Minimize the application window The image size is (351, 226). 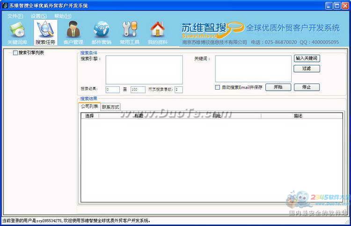coord(329,6)
